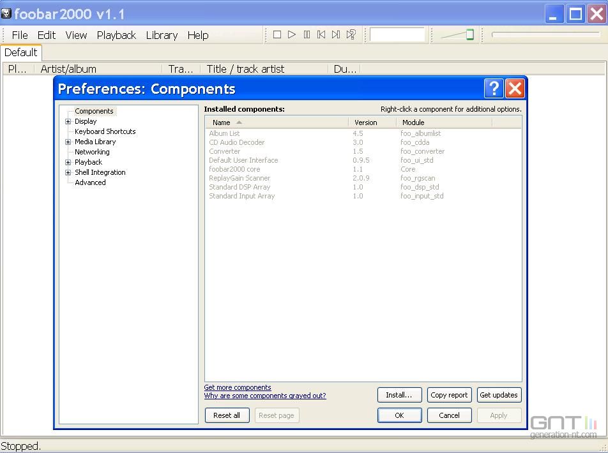Maximize the foobar2000 main window

click(x=575, y=14)
